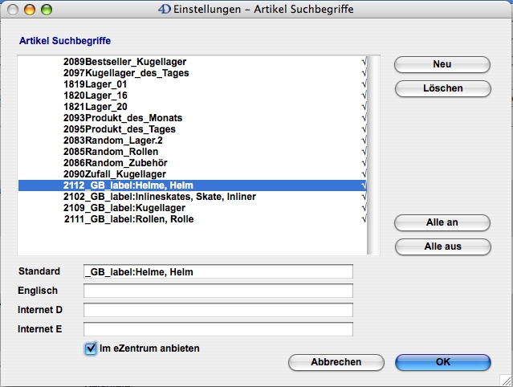The image size is (513, 387).
Task: Toggle checkmark for Zufall_Kugellager row
Action: 364,174
